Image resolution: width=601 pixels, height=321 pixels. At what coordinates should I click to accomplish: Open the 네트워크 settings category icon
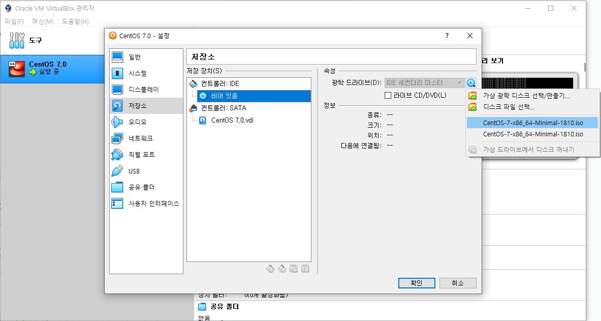click(117, 138)
